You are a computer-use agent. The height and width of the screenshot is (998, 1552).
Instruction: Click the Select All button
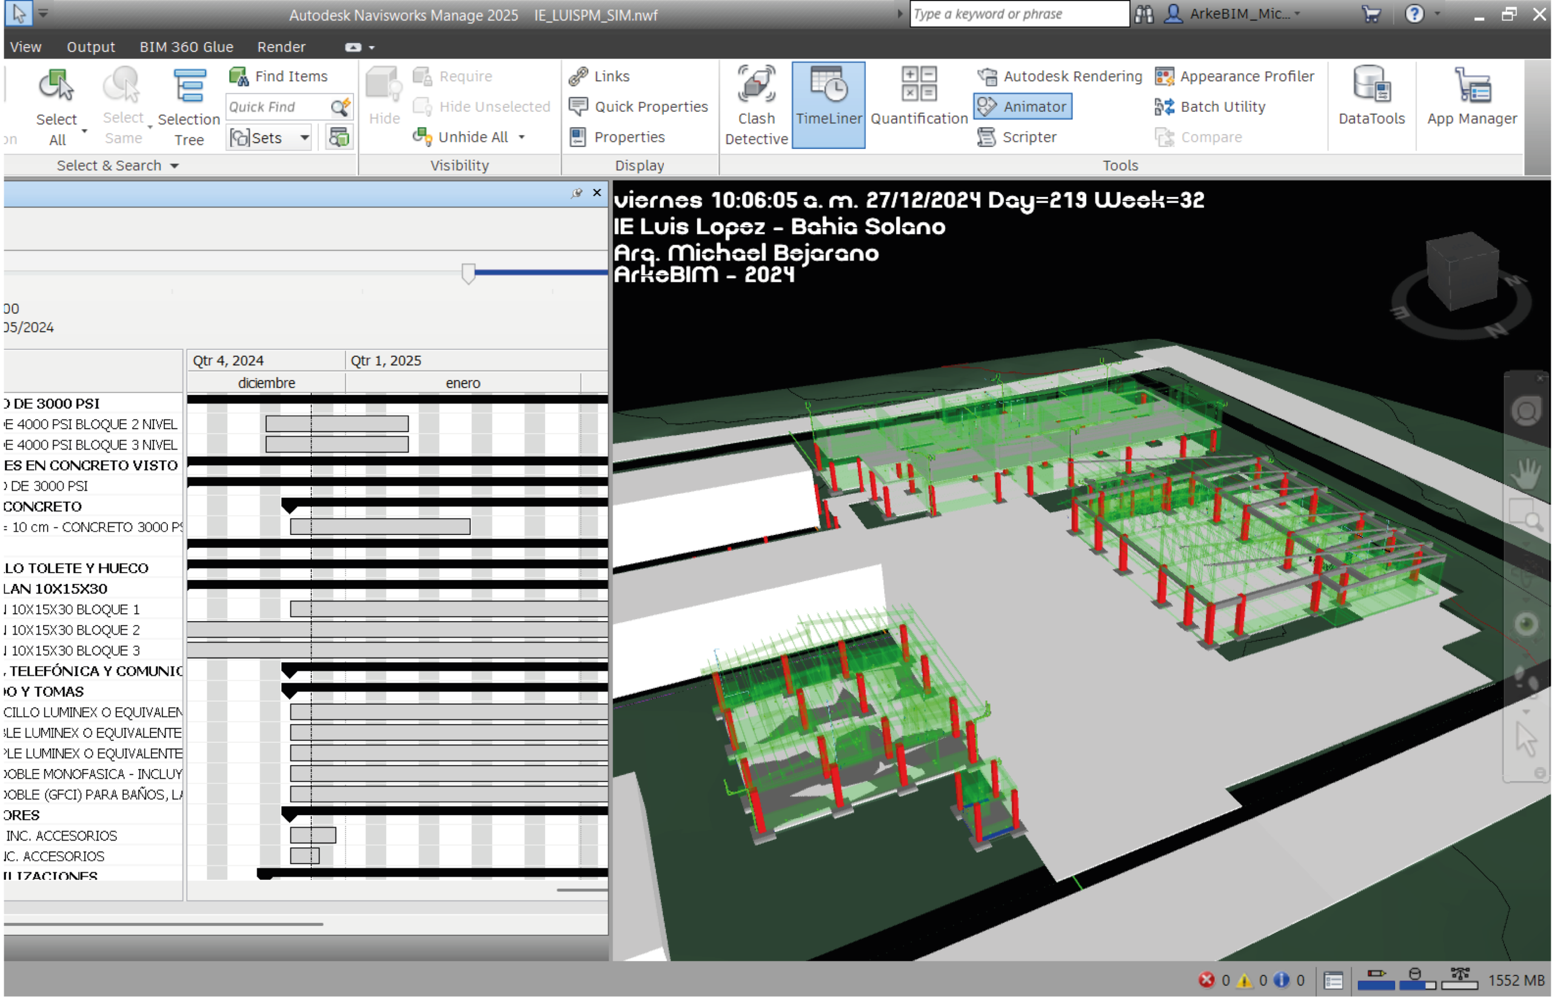coord(56,107)
